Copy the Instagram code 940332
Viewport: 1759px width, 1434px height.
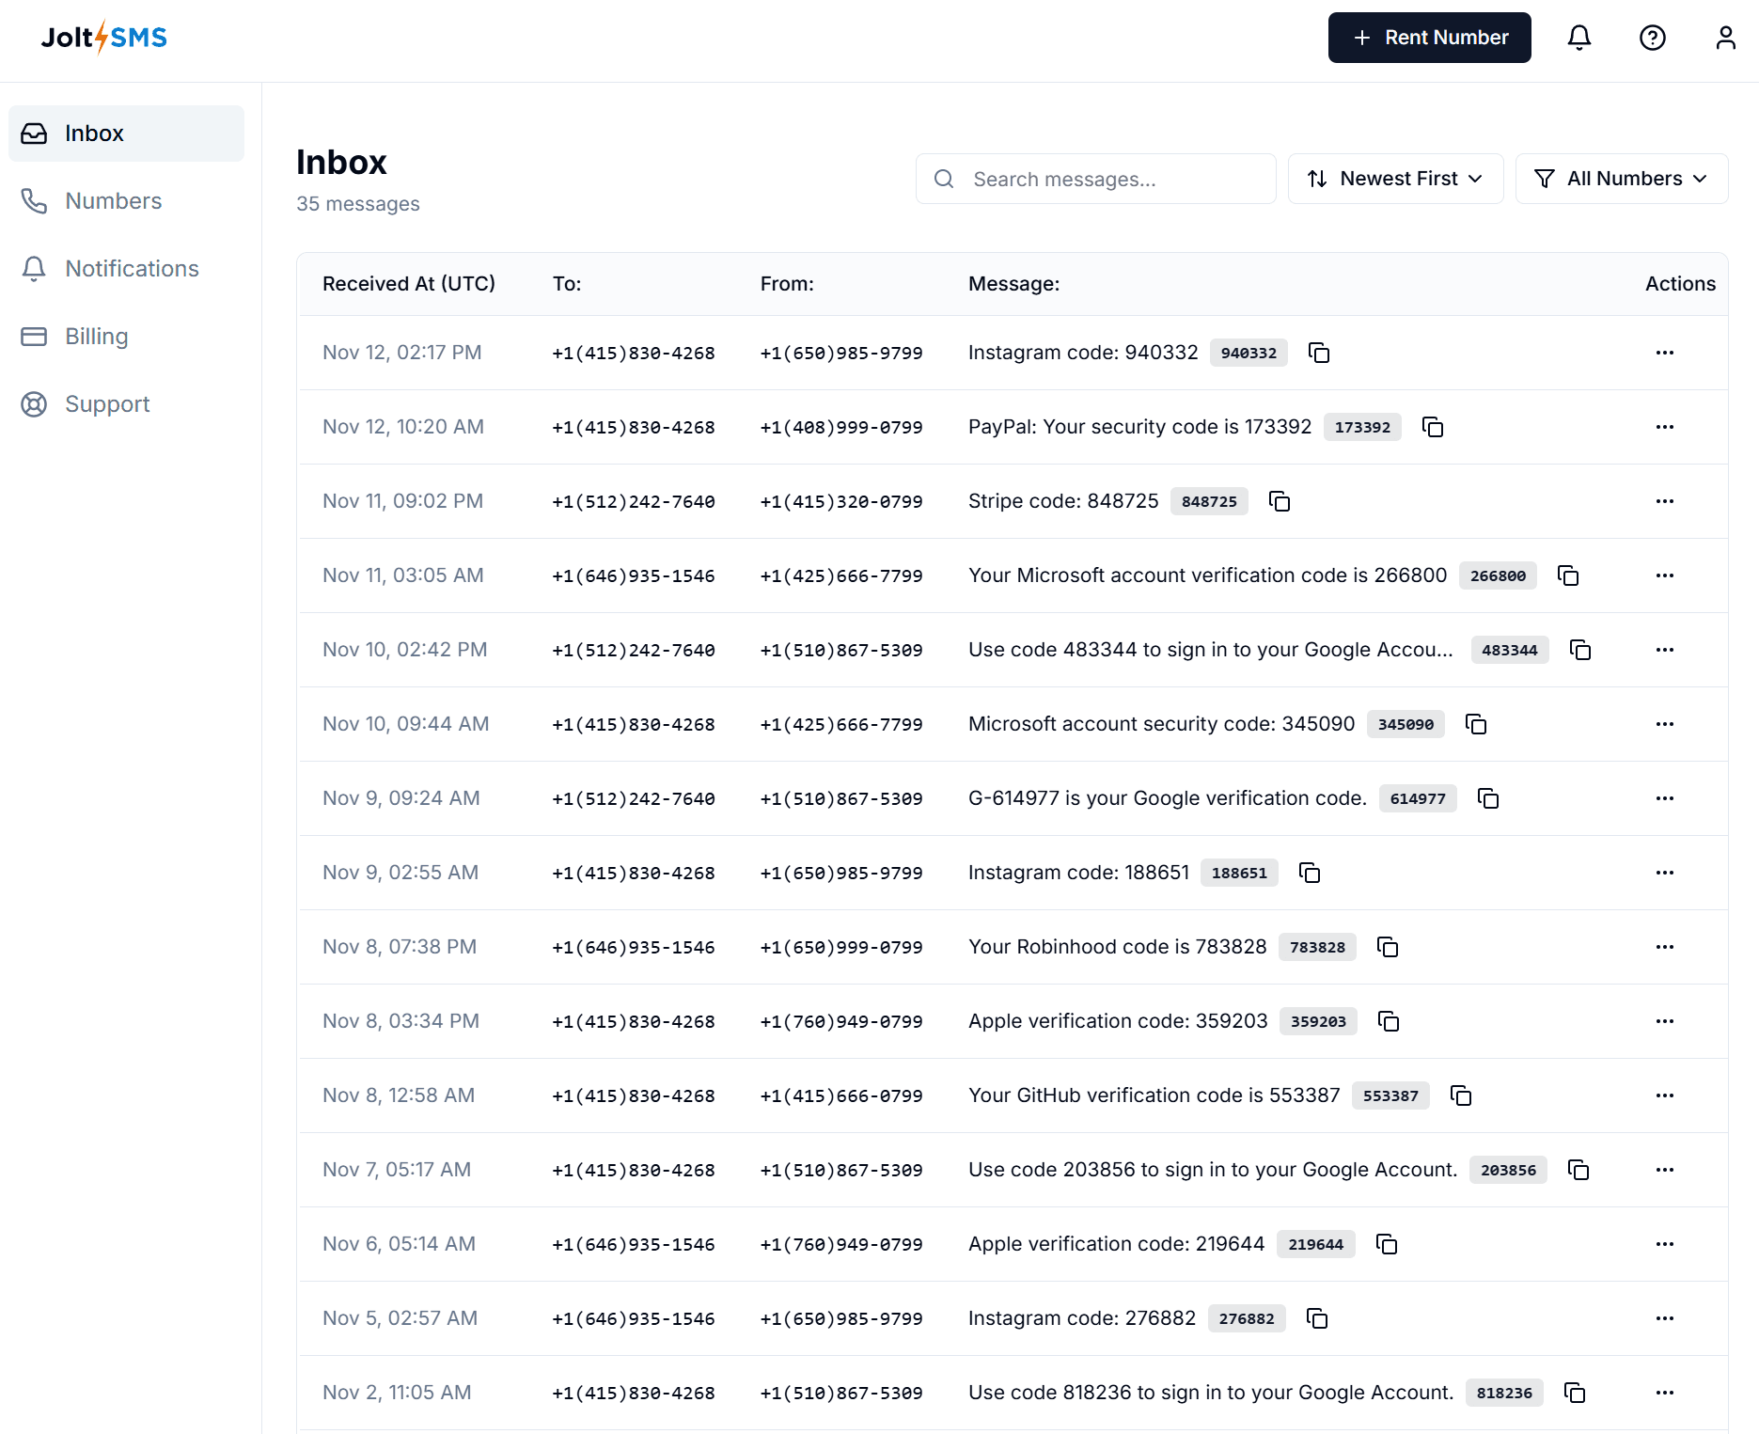click(x=1319, y=353)
